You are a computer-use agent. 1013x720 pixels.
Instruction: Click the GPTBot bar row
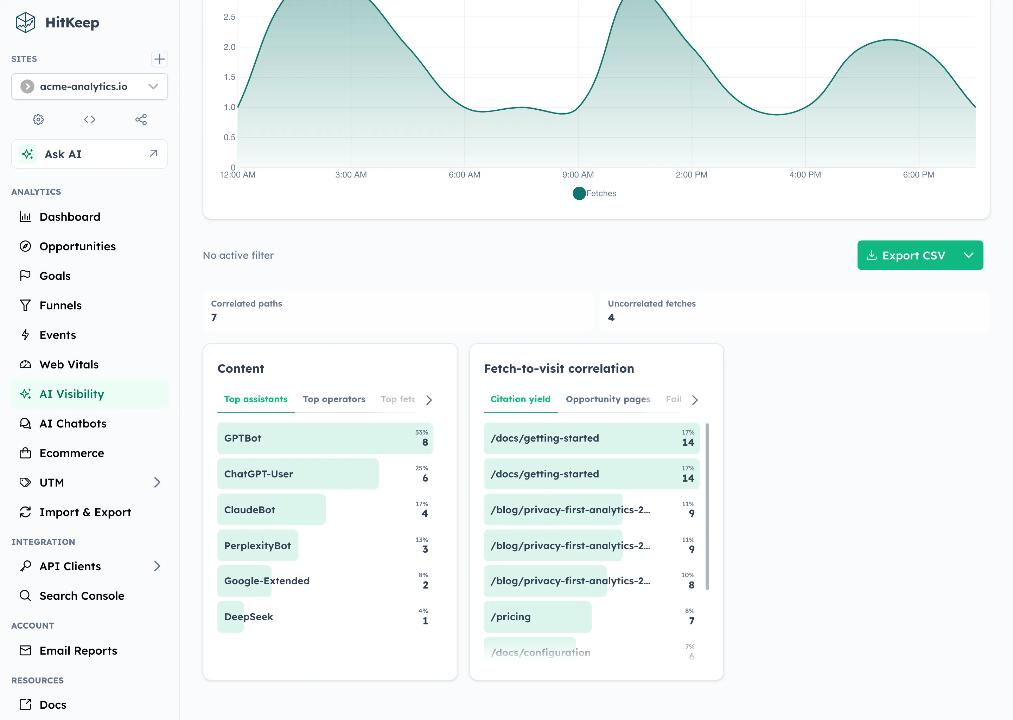coord(325,438)
